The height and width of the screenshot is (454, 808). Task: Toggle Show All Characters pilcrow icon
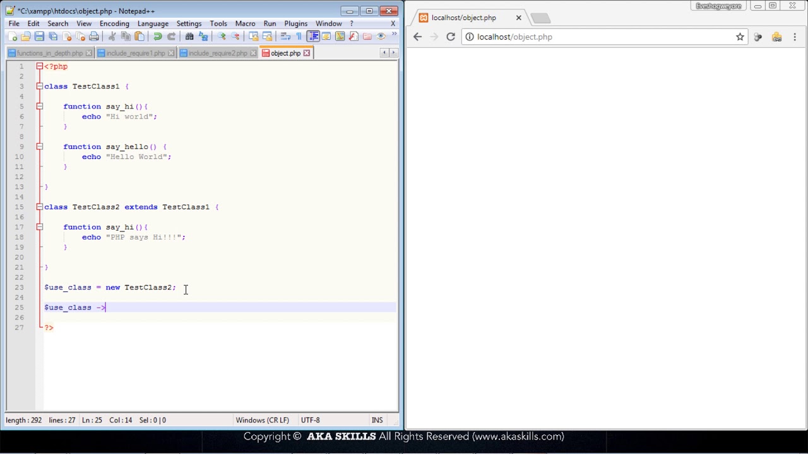point(299,37)
